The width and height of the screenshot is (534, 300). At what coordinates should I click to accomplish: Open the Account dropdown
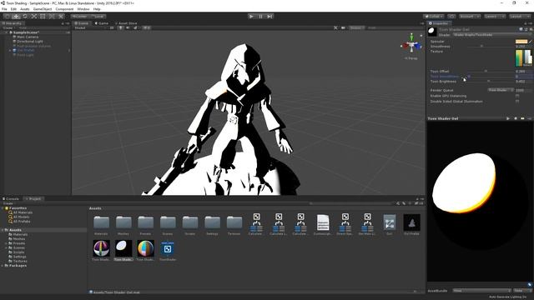point(469,17)
